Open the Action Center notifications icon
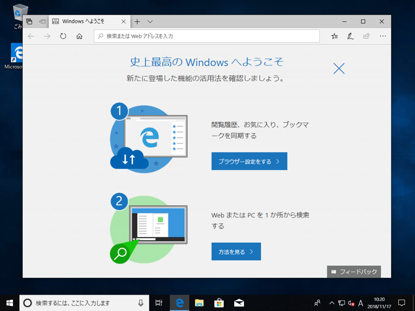The height and width of the screenshot is (311, 415). point(402,303)
